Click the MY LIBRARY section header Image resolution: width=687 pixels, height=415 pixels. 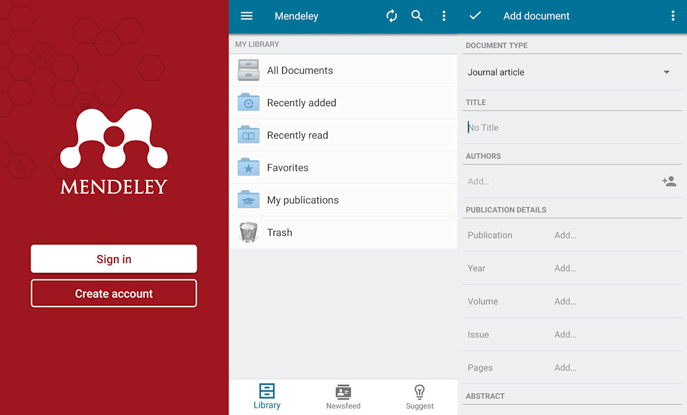pos(257,44)
